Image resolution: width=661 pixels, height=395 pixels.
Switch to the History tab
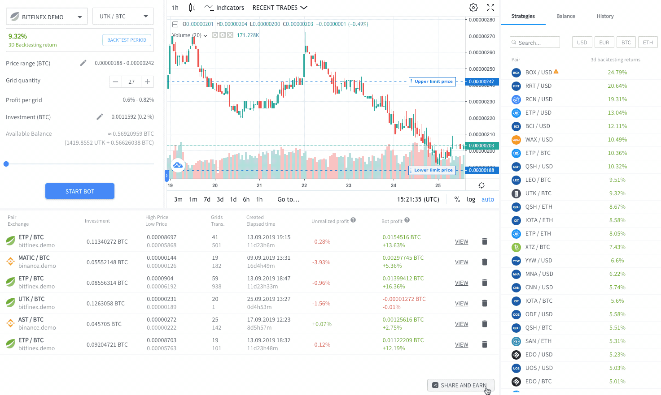point(605,16)
